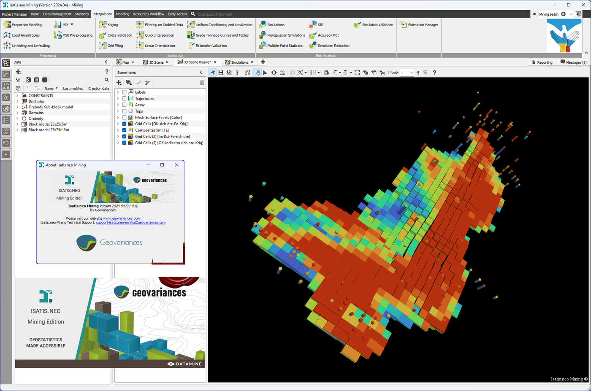Open Estimation Validation

(x=207, y=46)
